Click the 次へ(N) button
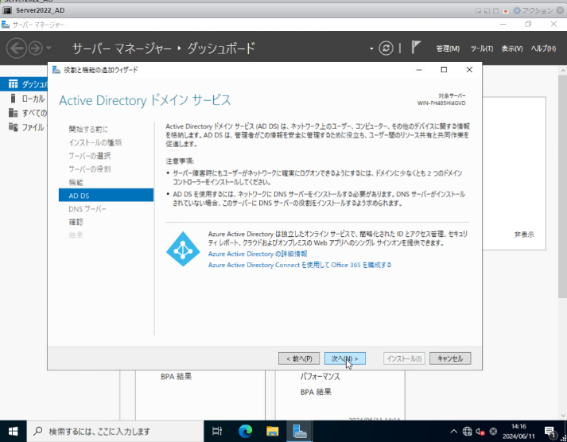 click(x=345, y=359)
